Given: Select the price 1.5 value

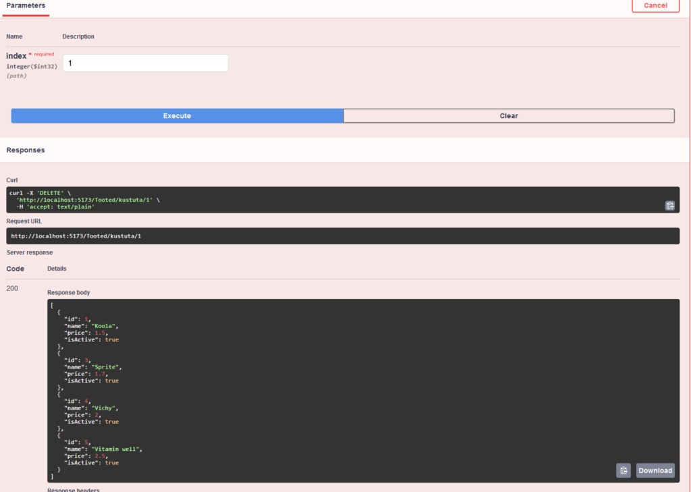Looking at the screenshot, I should click(x=100, y=333).
